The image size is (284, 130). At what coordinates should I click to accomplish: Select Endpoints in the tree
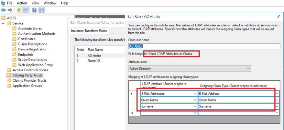pos(26,55)
